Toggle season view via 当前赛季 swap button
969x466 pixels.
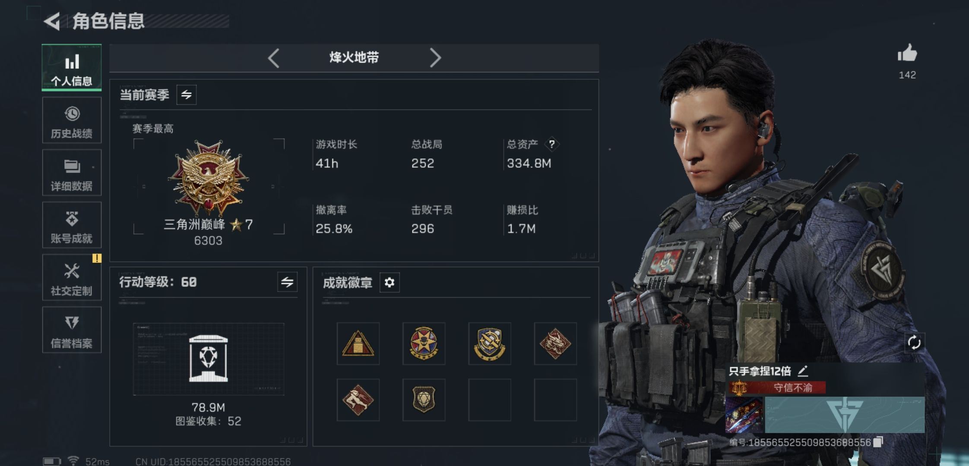click(x=187, y=95)
